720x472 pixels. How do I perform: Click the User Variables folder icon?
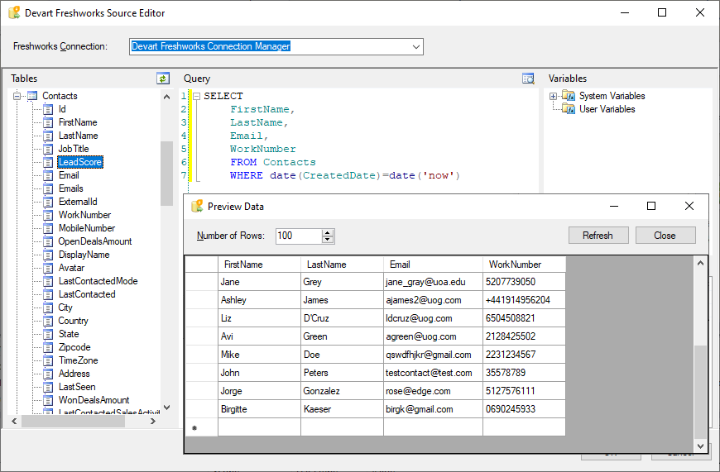[569, 109]
